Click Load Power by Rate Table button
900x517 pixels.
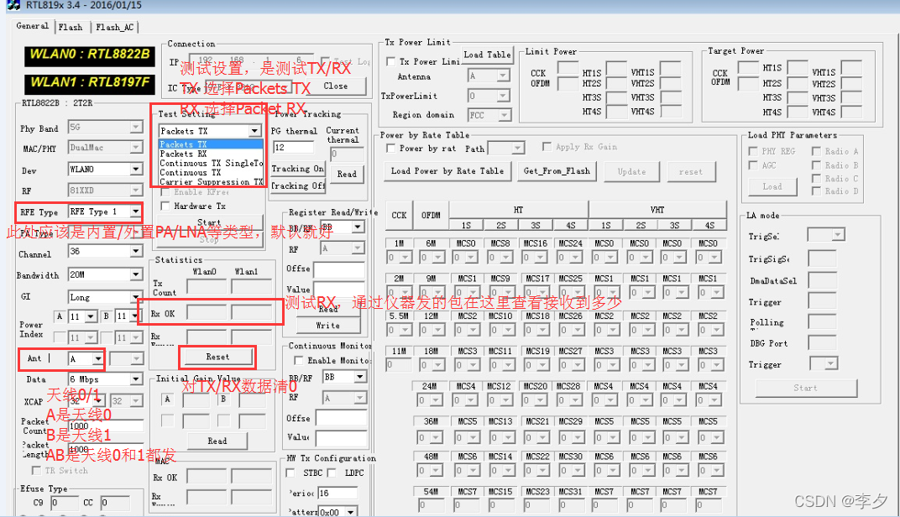click(x=447, y=171)
